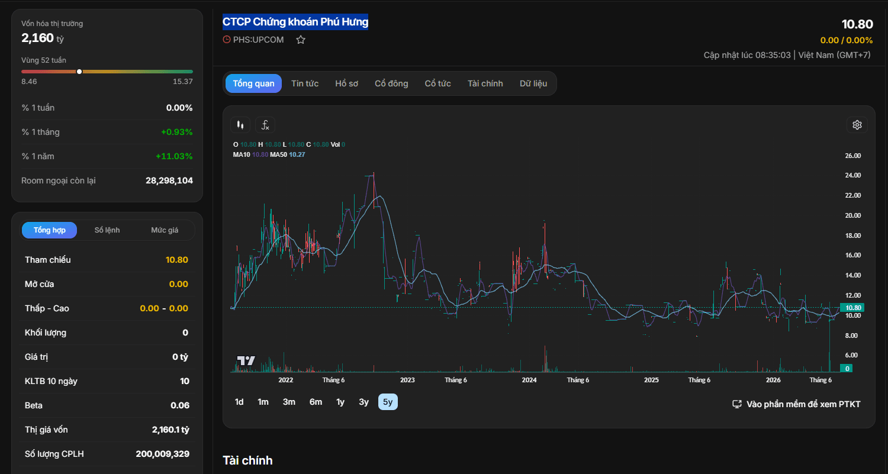This screenshot has height=474, width=888.
Task: Open chart settings gear icon
Action: tap(857, 125)
